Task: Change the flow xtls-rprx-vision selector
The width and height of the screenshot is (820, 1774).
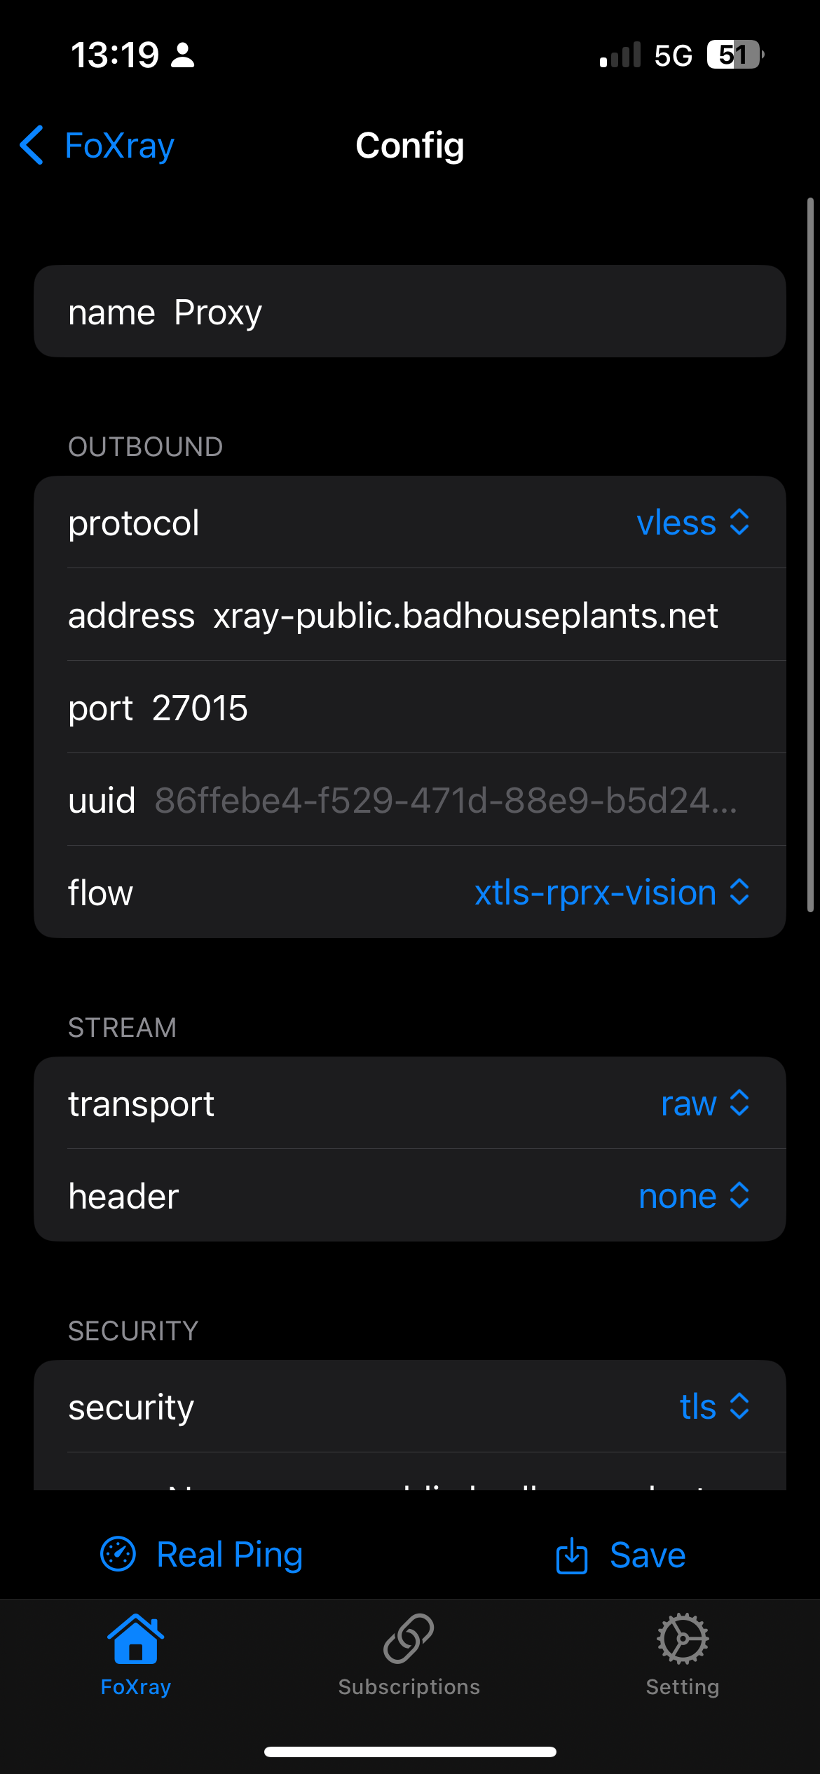Action: pyautogui.click(x=612, y=893)
